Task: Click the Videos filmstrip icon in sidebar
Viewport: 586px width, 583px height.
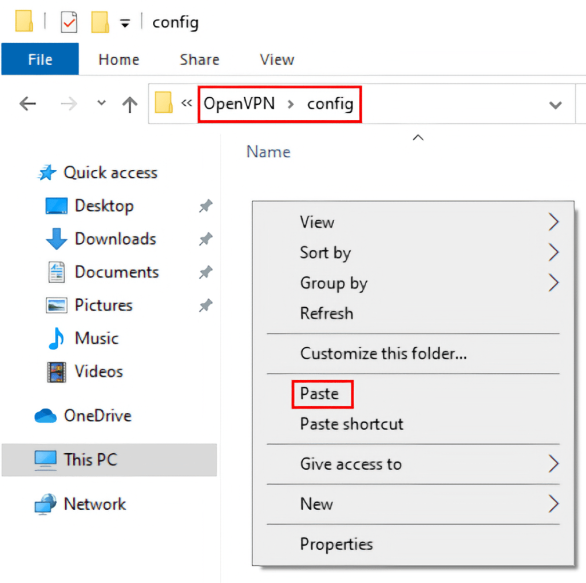Action: pos(57,372)
